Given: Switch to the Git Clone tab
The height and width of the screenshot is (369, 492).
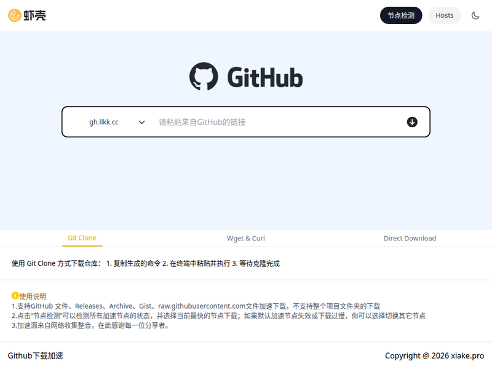Looking at the screenshot, I should tap(82, 238).
